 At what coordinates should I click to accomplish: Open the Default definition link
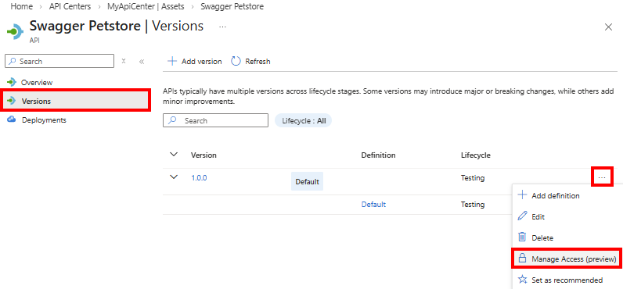coord(373,204)
